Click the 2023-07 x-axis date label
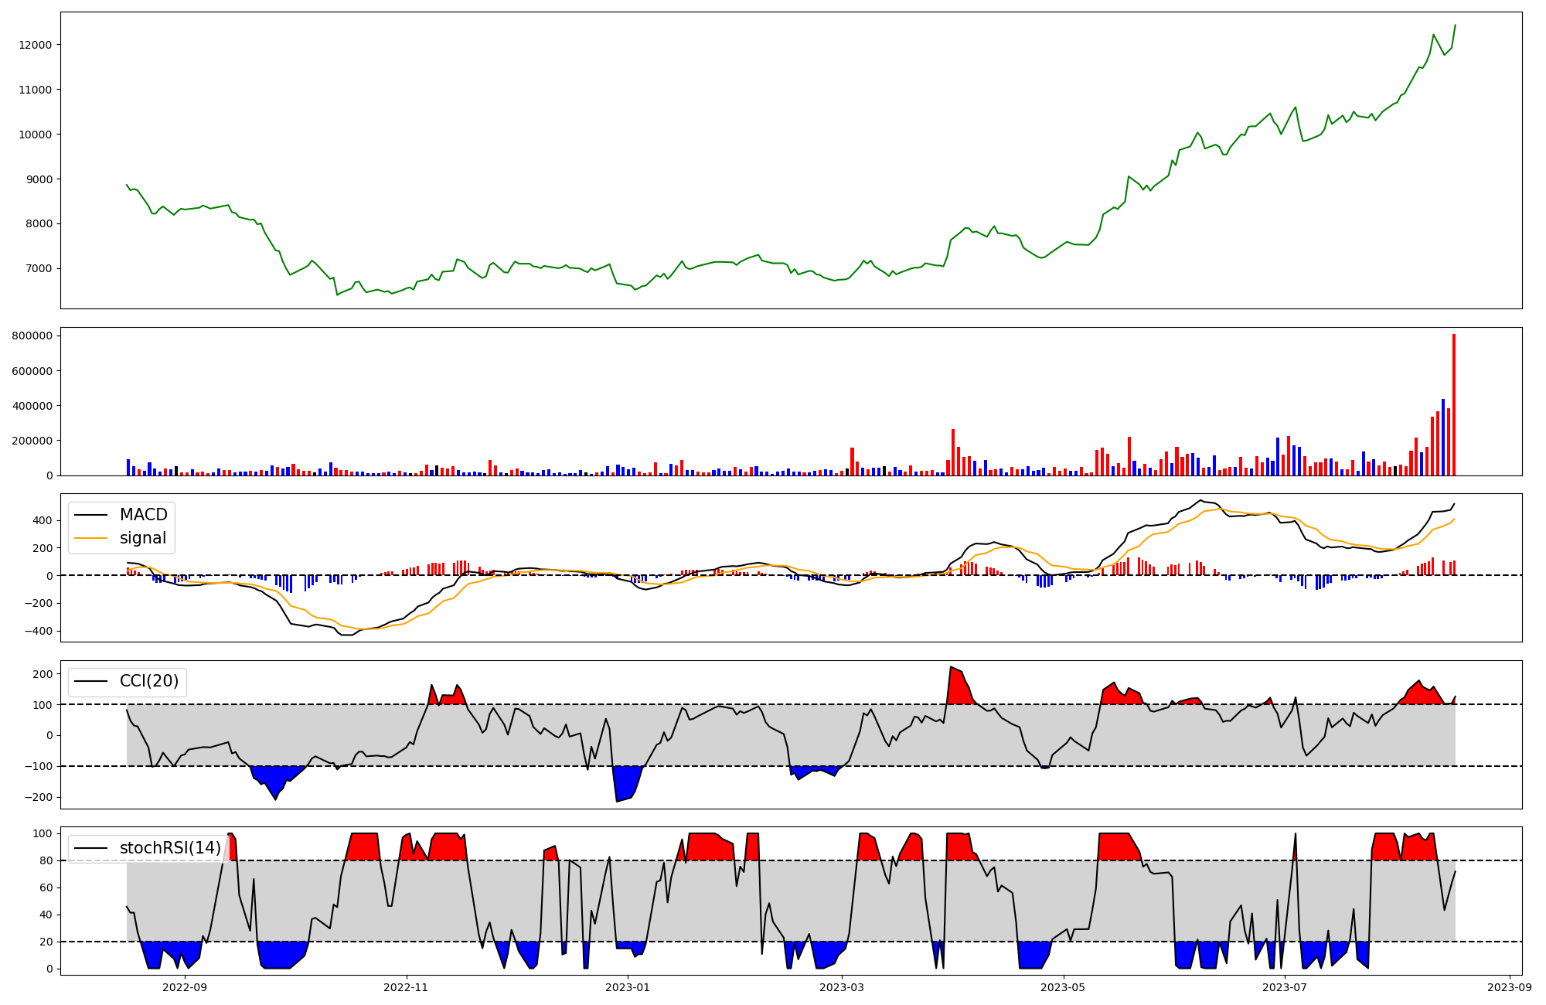 pyautogui.click(x=1285, y=987)
